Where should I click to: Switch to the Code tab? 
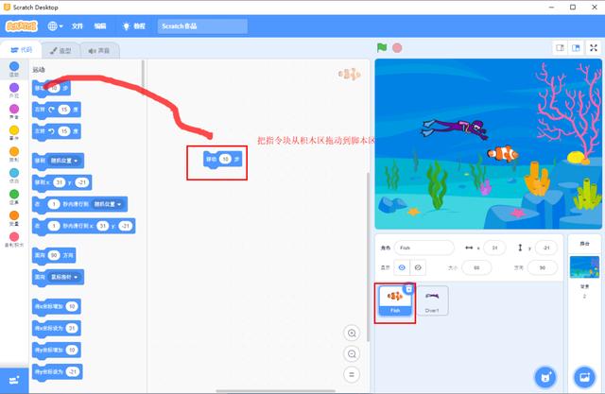(x=21, y=50)
